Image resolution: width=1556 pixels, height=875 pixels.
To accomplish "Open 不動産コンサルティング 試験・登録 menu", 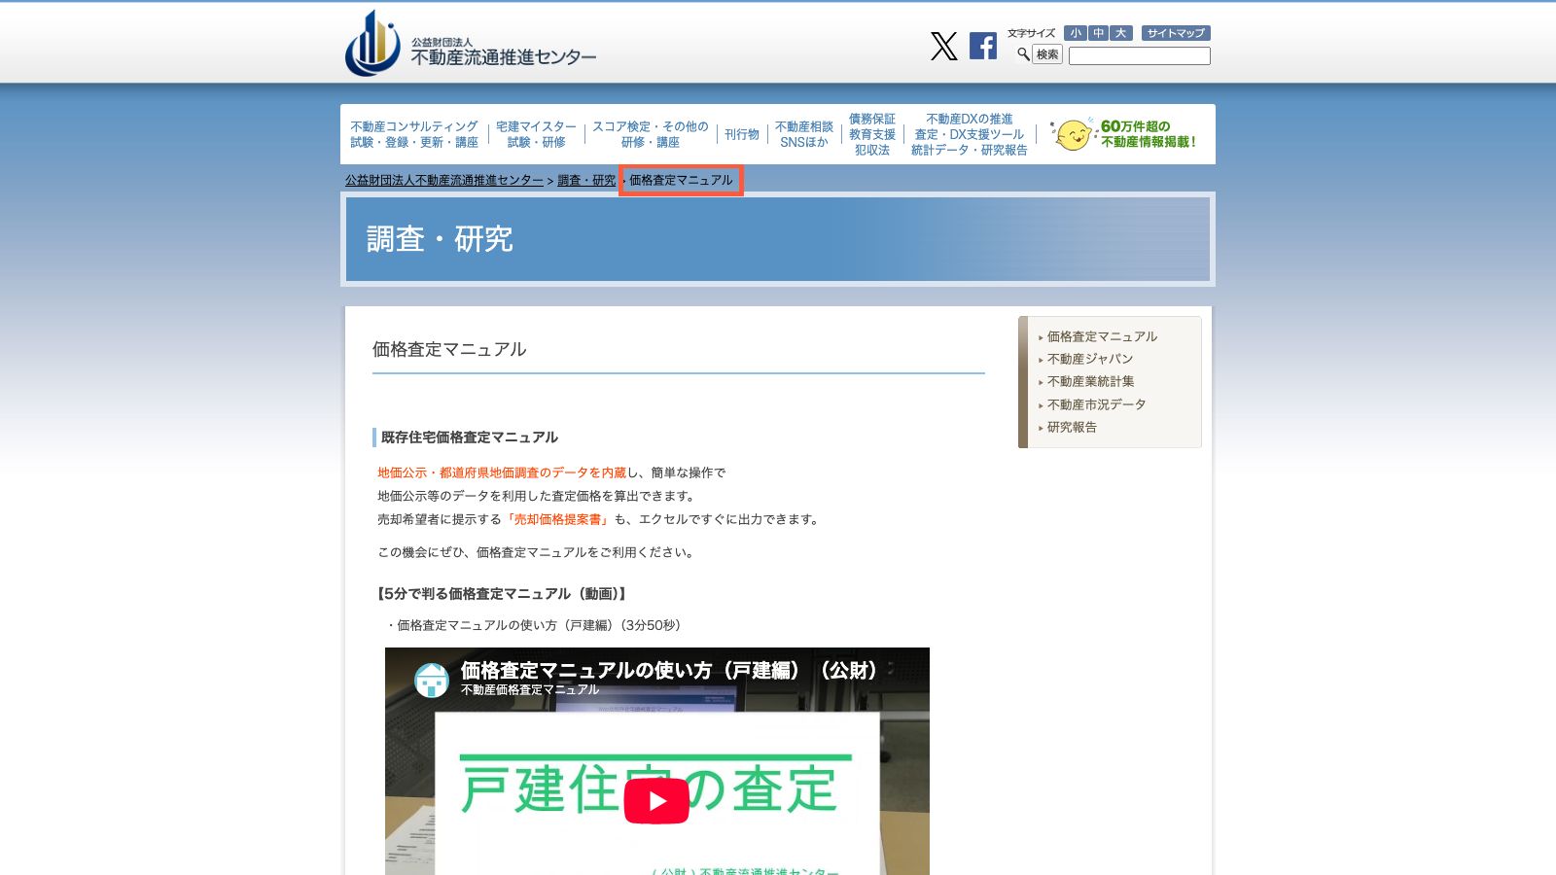I will [414, 134].
